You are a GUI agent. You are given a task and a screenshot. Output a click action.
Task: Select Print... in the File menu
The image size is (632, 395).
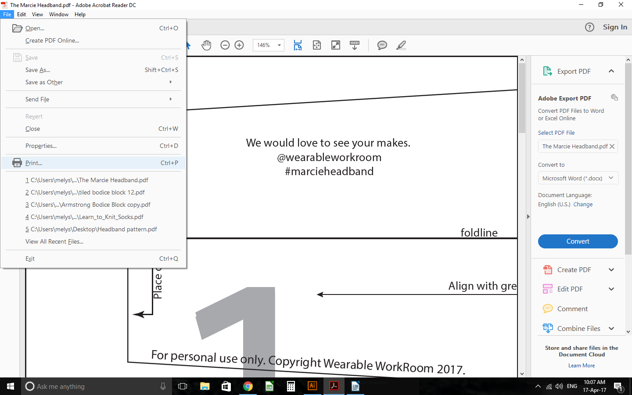point(93,163)
